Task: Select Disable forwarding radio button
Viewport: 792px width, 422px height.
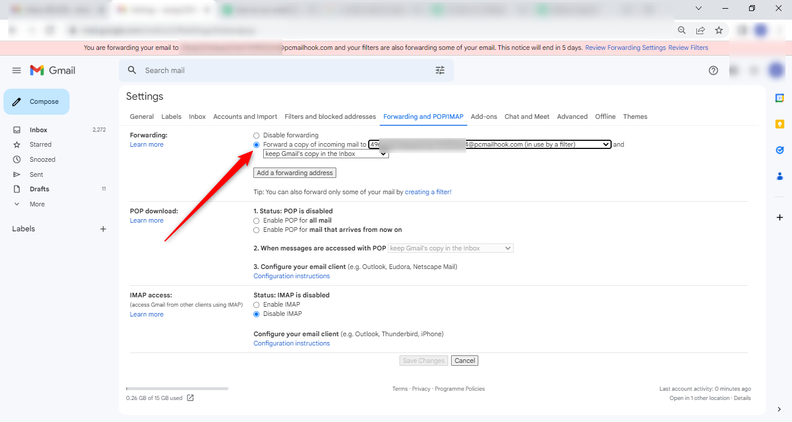Action: [x=256, y=136]
